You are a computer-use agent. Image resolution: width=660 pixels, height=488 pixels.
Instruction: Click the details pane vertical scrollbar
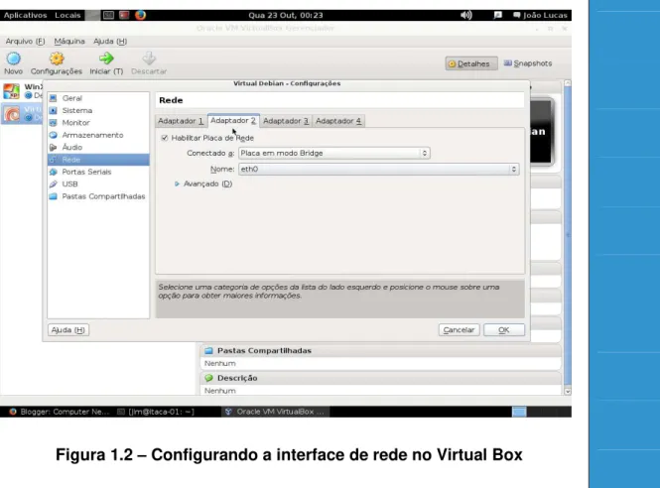pos(568,237)
